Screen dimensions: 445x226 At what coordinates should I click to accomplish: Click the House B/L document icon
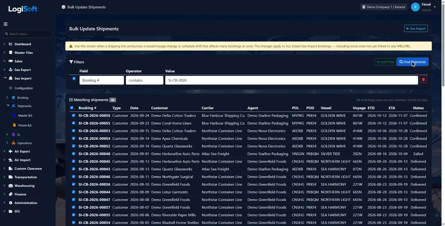point(14,125)
